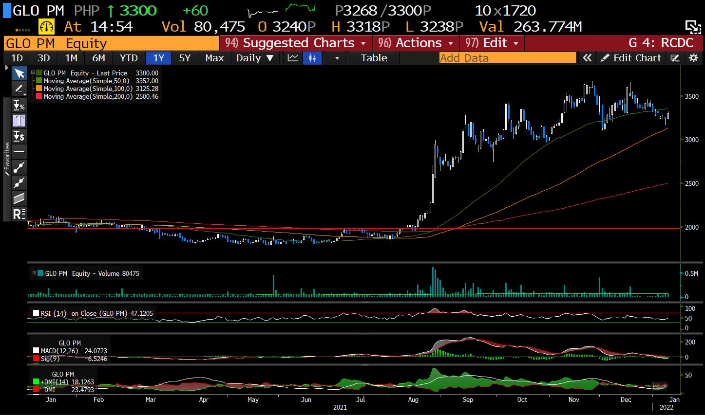Select the horizontal line drawing tool

click(19, 151)
